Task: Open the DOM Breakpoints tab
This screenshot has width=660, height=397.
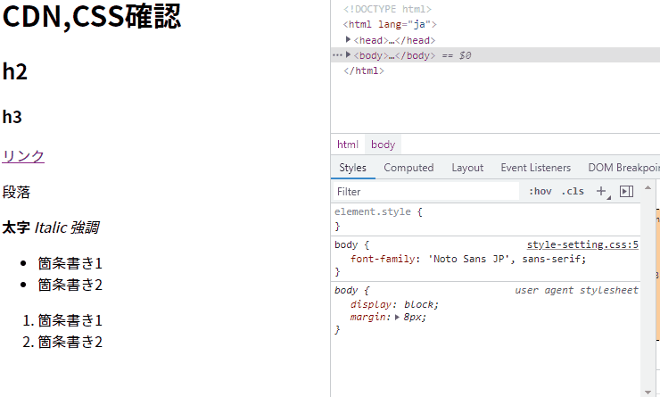Action: coord(623,168)
